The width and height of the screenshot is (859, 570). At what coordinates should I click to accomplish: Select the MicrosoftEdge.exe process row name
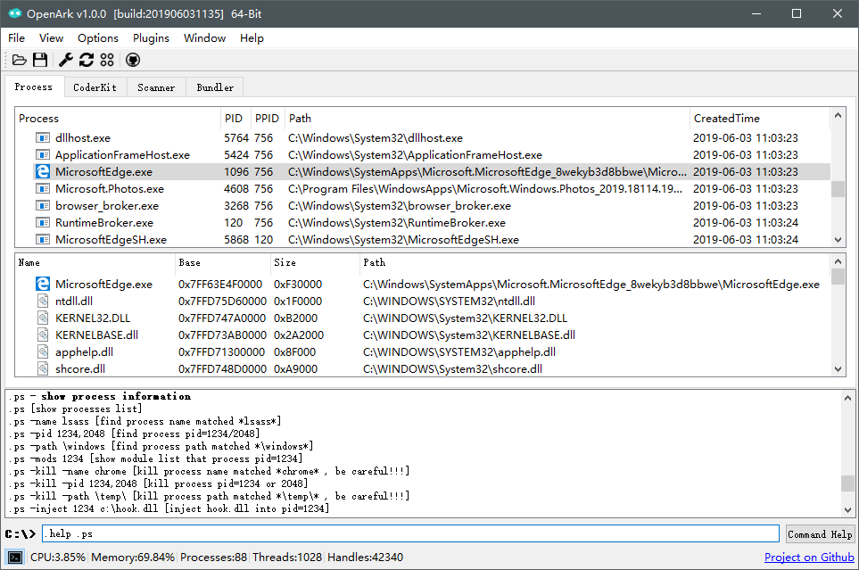(103, 171)
